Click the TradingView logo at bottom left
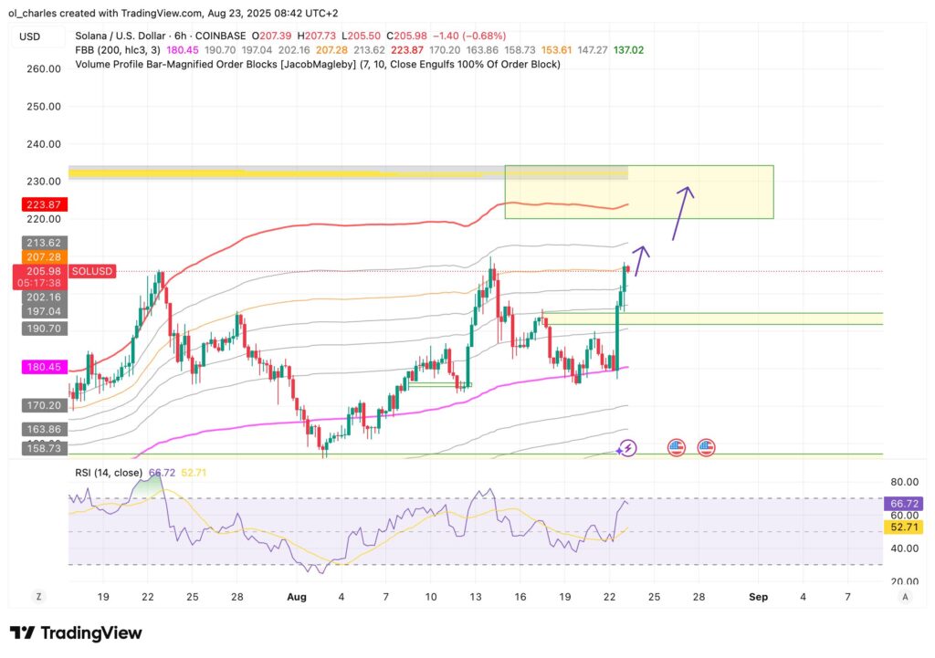The height and width of the screenshot is (658, 935). (x=76, y=632)
